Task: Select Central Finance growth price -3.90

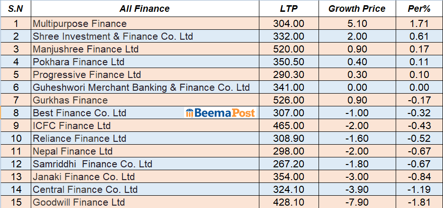Action: point(357,190)
